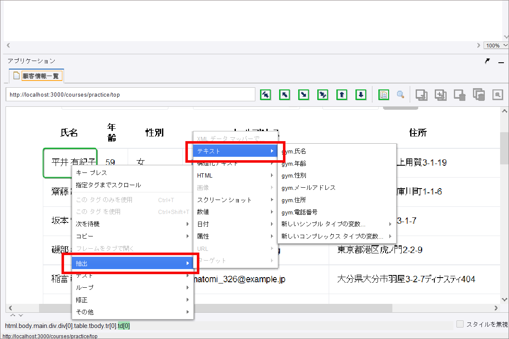Open the 100% zoom dropdown

496,45
